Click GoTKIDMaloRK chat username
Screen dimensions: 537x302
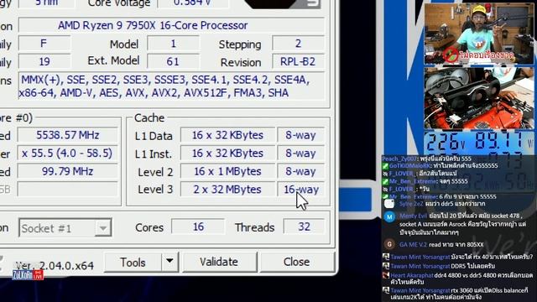(410, 166)
